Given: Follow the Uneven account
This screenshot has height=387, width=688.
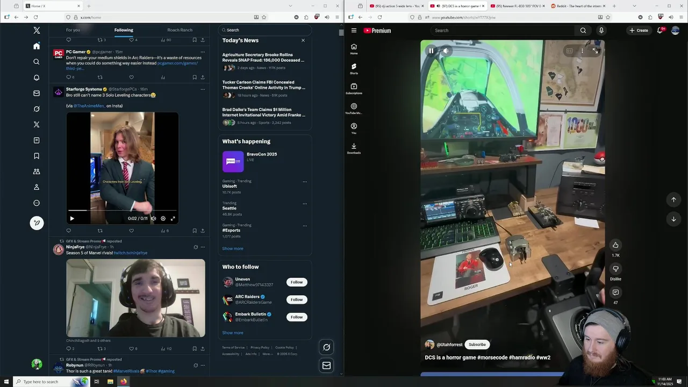Looking at the screenshot, I should pos(297,282).
